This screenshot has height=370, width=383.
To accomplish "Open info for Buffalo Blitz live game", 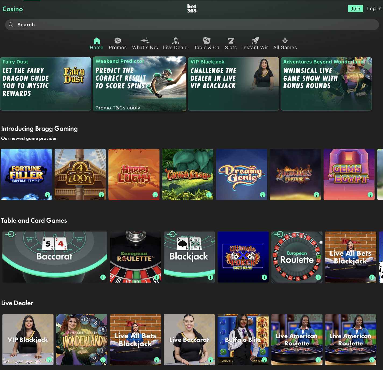I will click(x=264, y=360).
